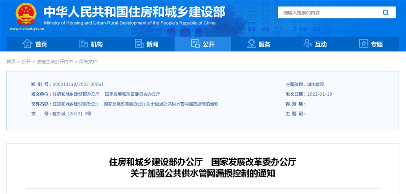
Task: Click the building icon beside 机构
Action: 83,44
